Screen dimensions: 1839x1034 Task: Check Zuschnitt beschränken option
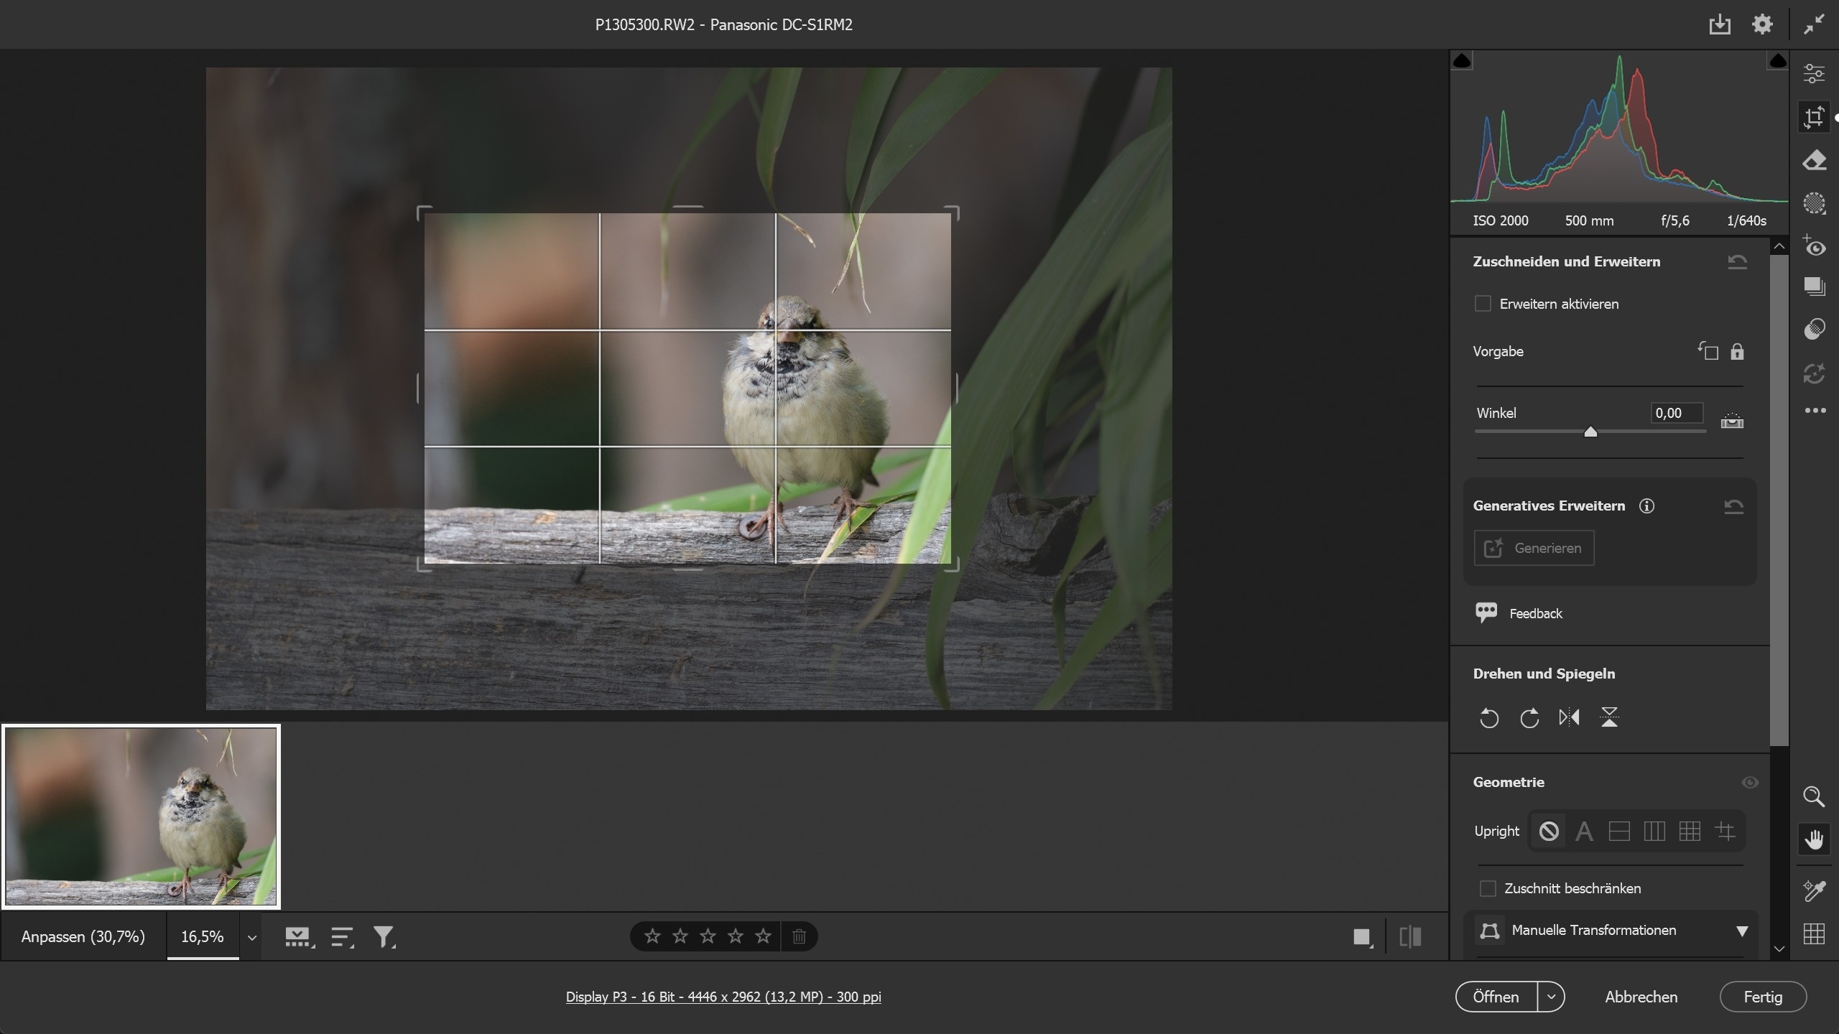(1488, 888)
